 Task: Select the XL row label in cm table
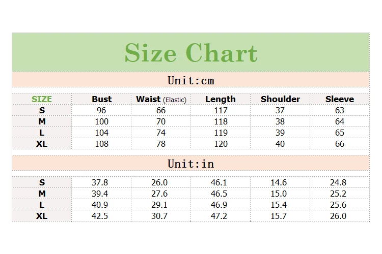(42, 144)
